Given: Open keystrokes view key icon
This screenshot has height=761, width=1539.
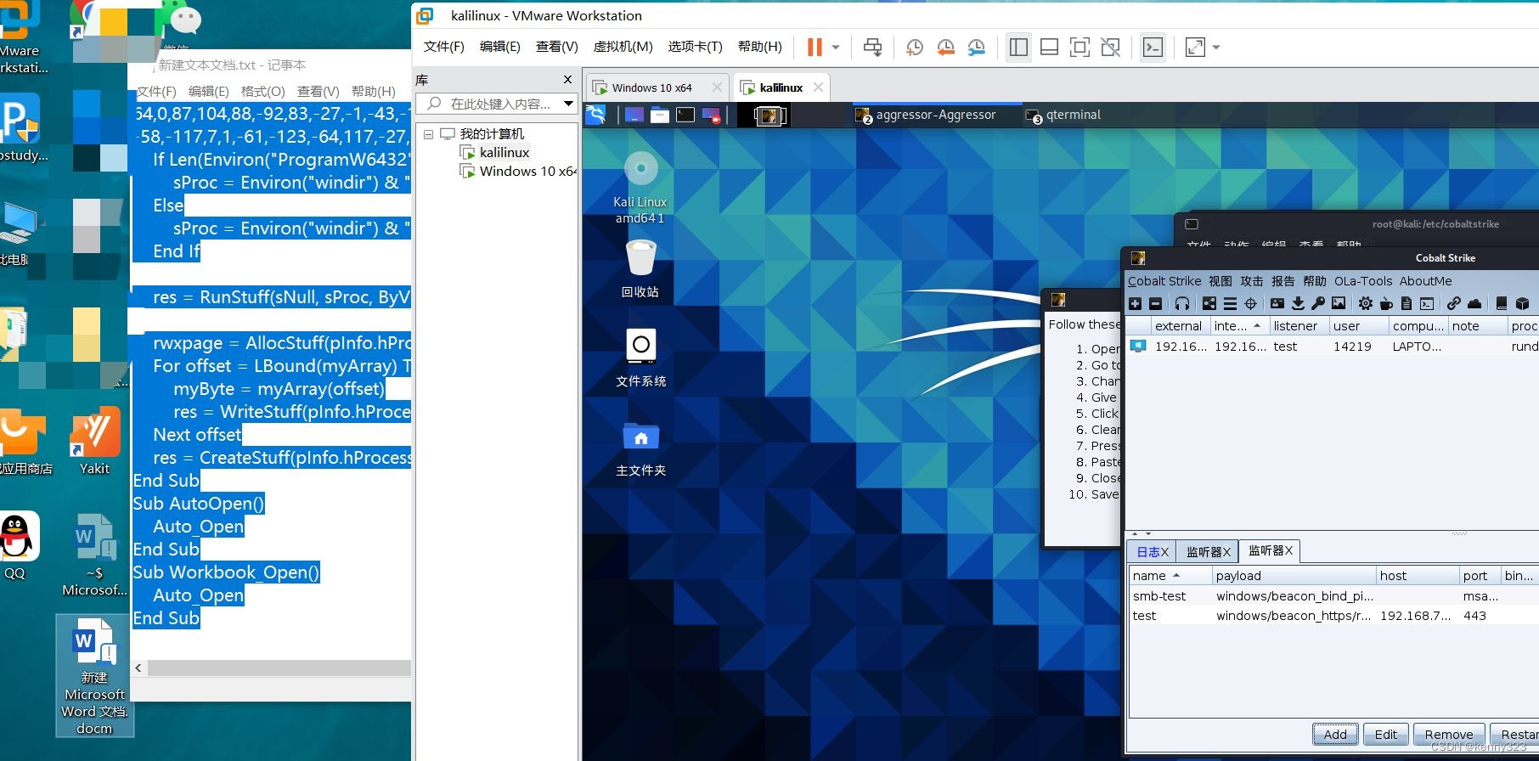Looking at the screenshot, I should click(x=1318, y=303).
